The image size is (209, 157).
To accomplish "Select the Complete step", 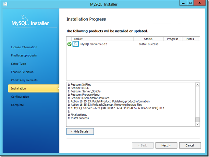I will (17, 105).
